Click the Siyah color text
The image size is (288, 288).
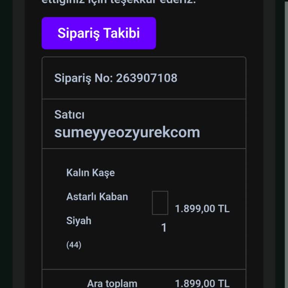[x=79, y=220]
